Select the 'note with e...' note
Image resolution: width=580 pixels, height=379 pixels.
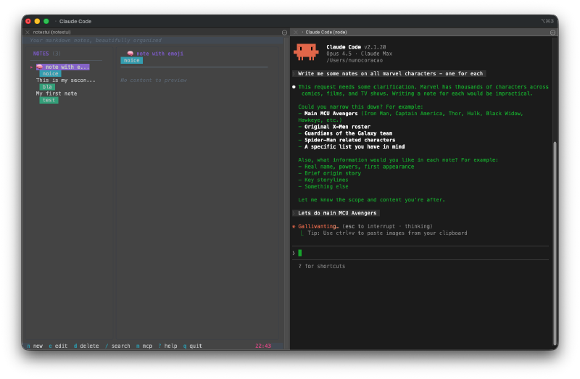click(x=63, y=67)
